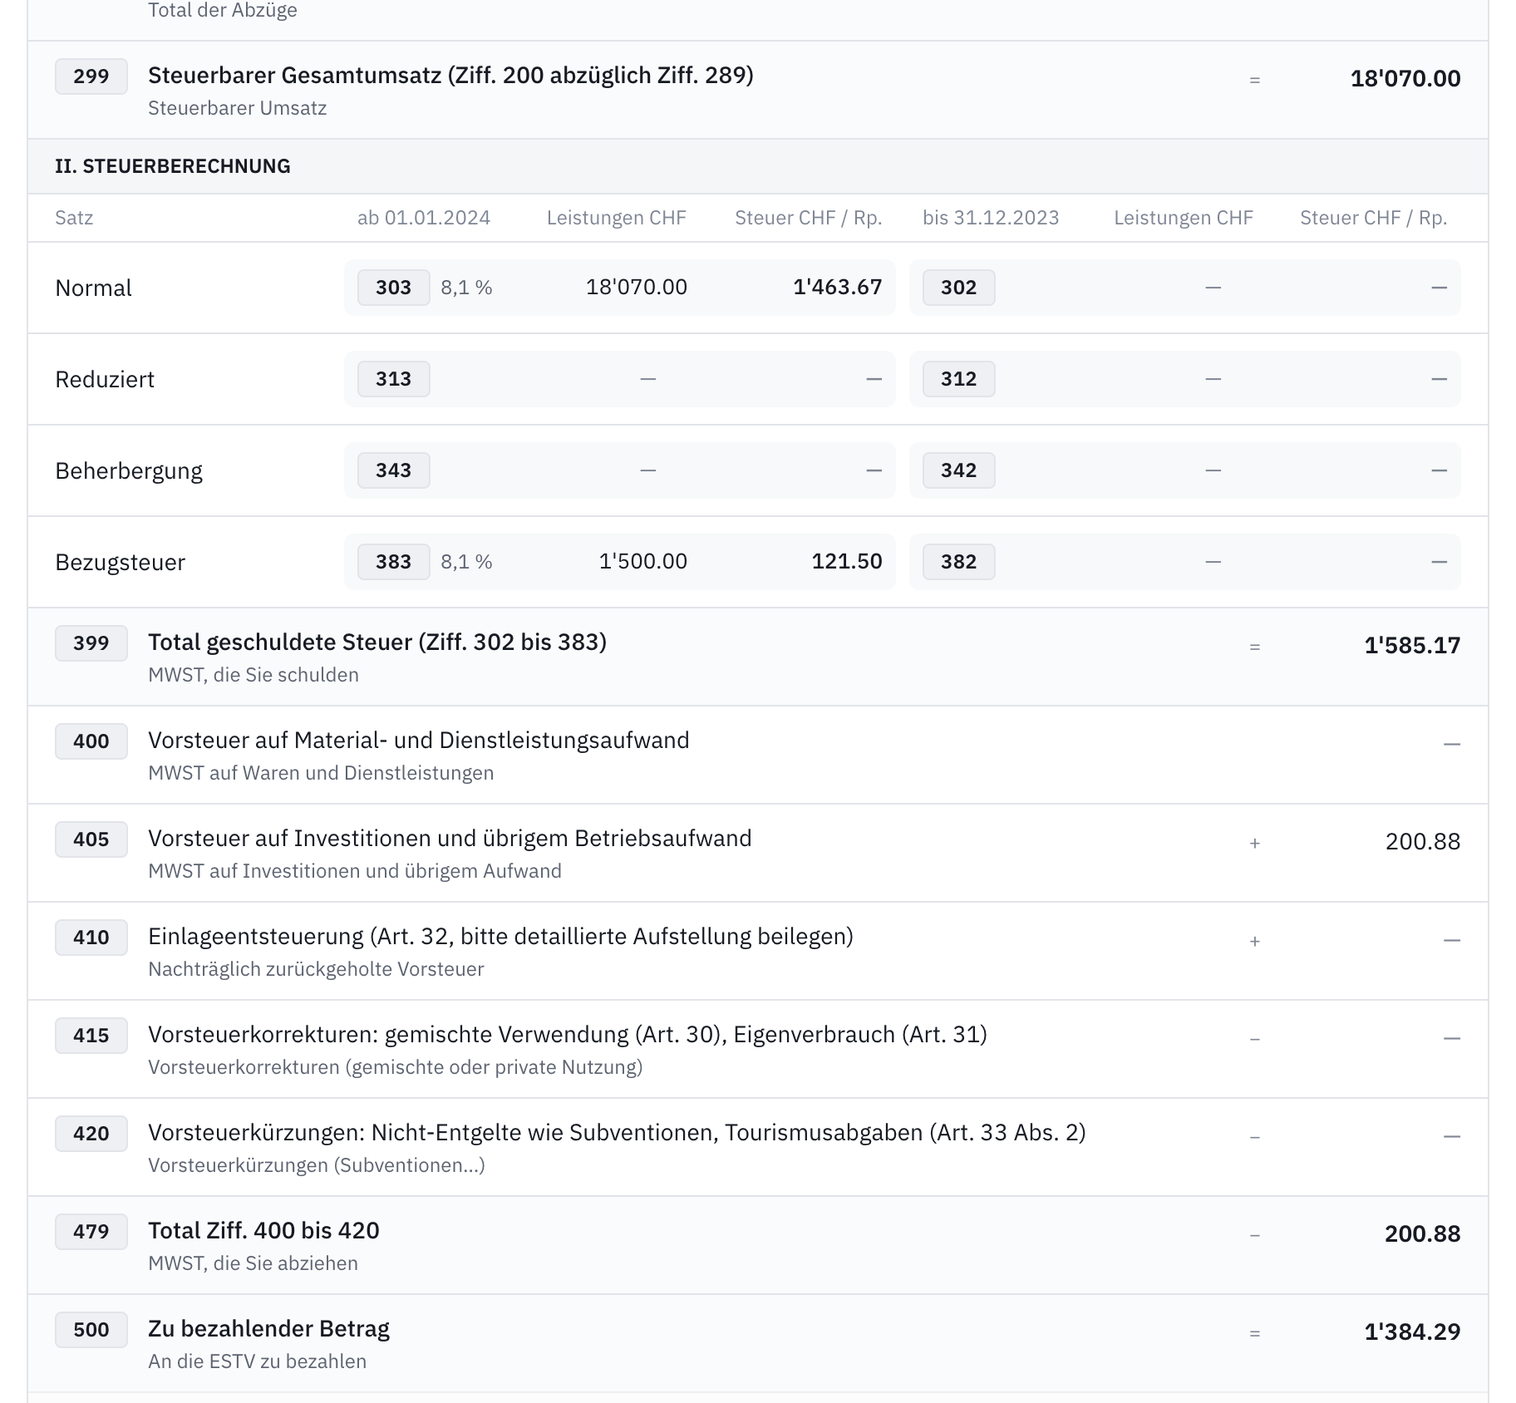The width and height of the screenshot is (1516, 1403).
Task: Click 'Zu bezahlender Betrag' label
Action: (269, 1328)
